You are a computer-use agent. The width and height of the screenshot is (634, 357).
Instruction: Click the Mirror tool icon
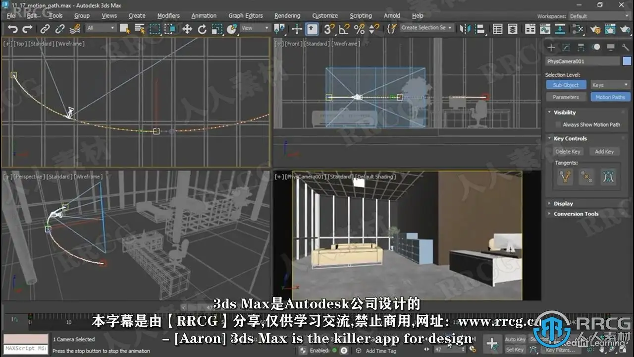pos(465,29)
